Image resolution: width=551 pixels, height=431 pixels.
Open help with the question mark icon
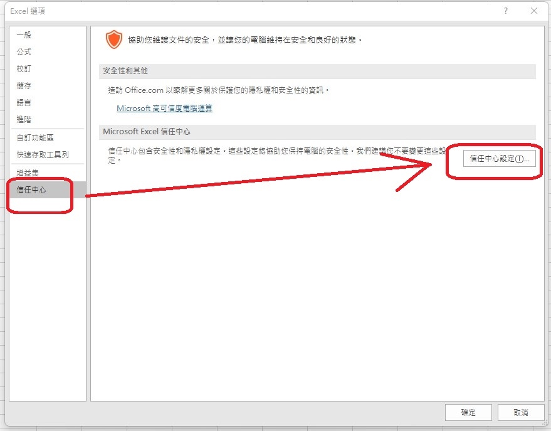pyautogui.click(x=505, y=11)
